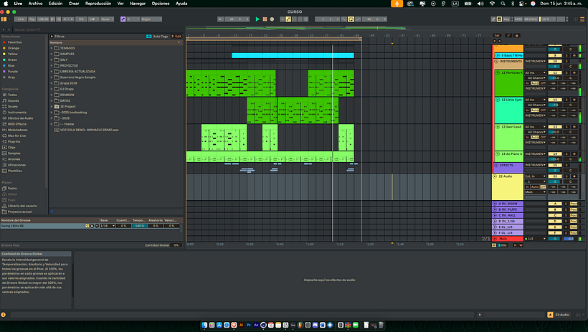The image size is (588, 332).
Task: Expand the Filtros section
Action: (x=52, y=37)
